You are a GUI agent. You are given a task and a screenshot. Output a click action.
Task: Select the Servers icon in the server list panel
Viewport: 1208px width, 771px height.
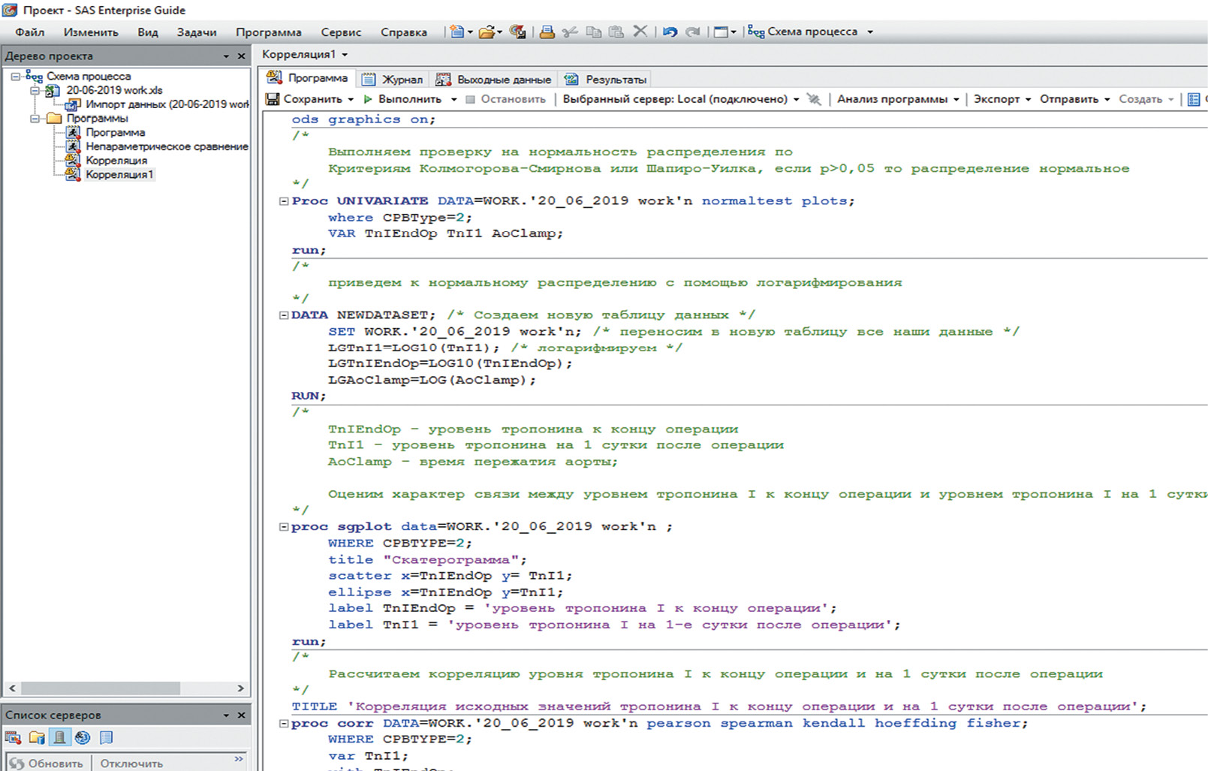coord(59,737)
